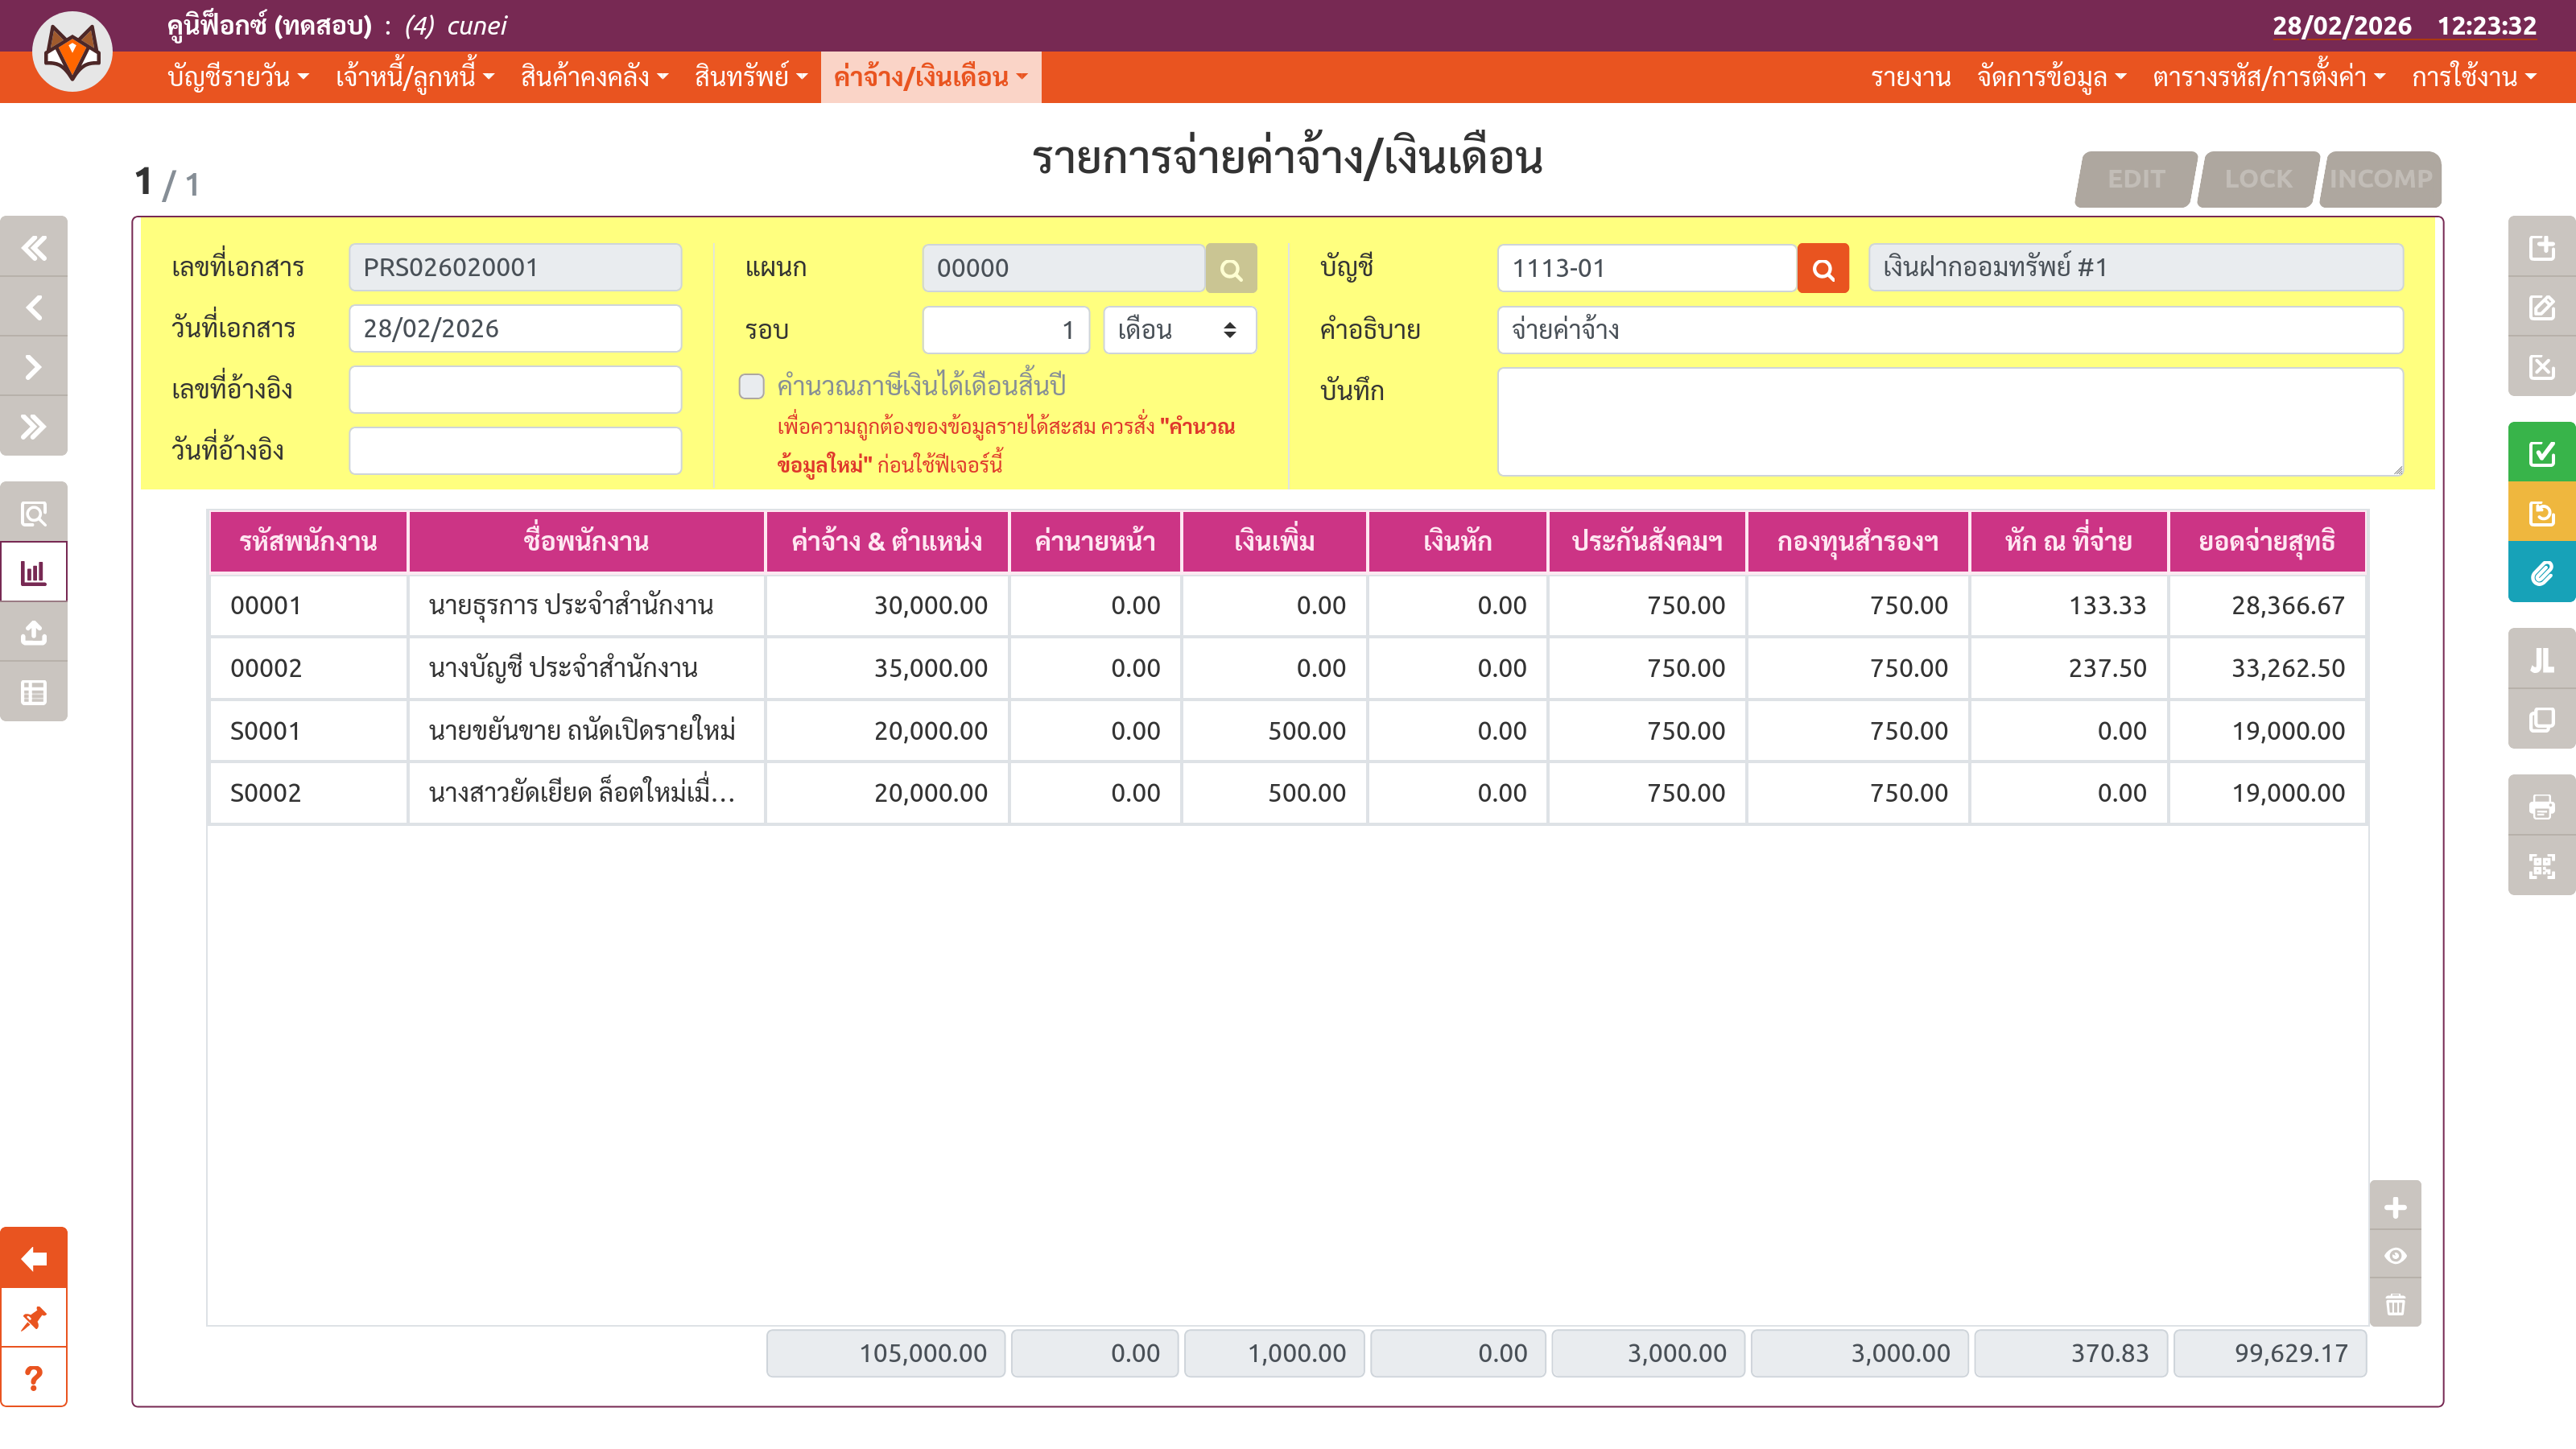The width and height of the screenshot is (2576, 1449).
Task: Click the bar chart icon in left sidebar
Action: 34,573
